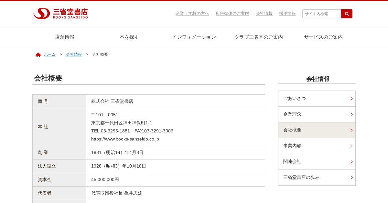Click the 商 号 row header
Viewport: 388px width, 203px height.
(x=59, y=101)
